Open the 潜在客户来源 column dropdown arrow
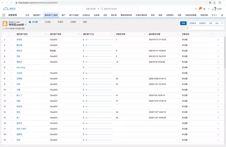This screenshot has width=226, height=147. pyautogui.click(x=79, y=34)
